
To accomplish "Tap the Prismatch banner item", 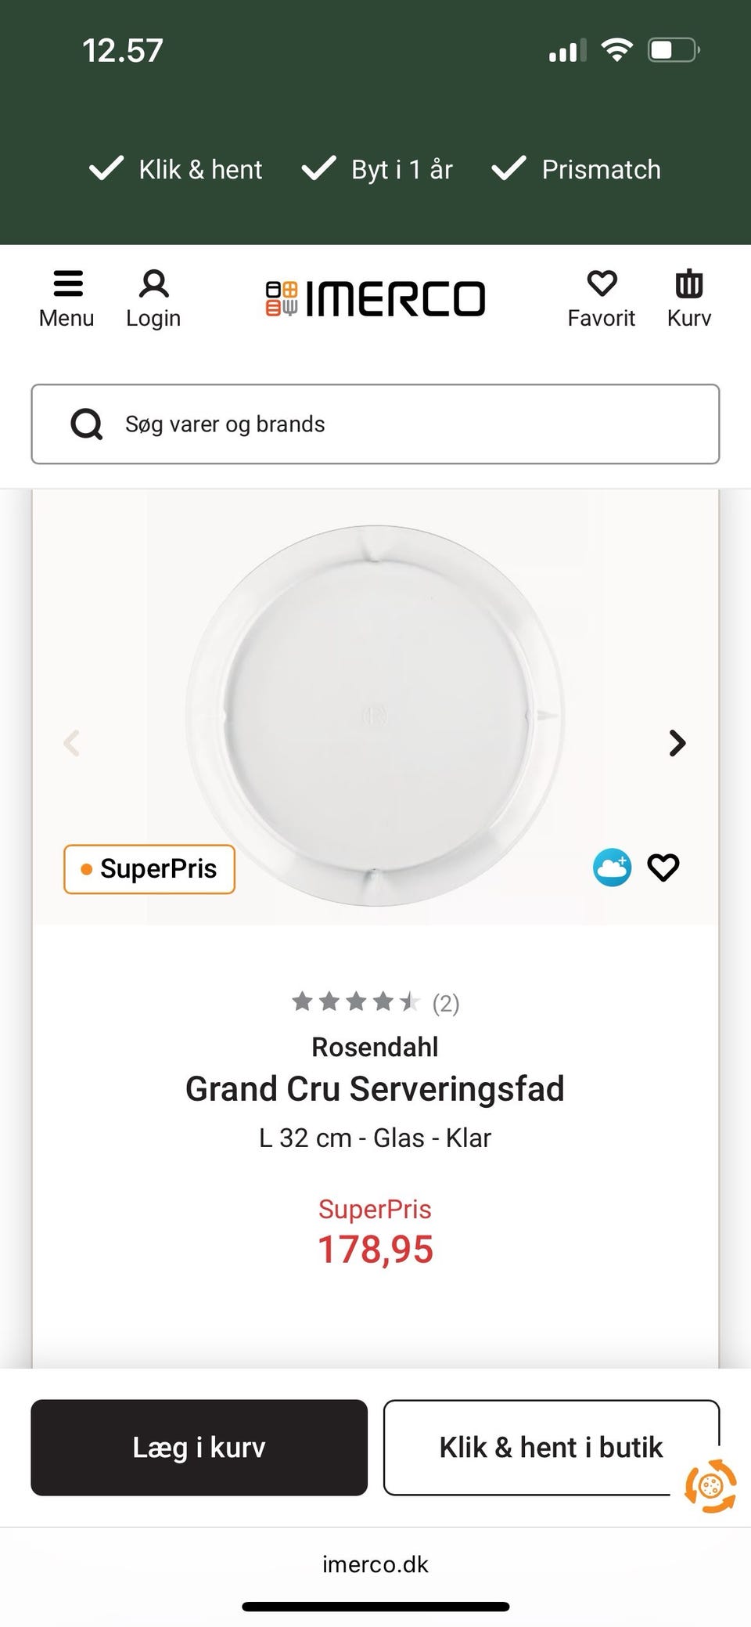I will 577,169.
